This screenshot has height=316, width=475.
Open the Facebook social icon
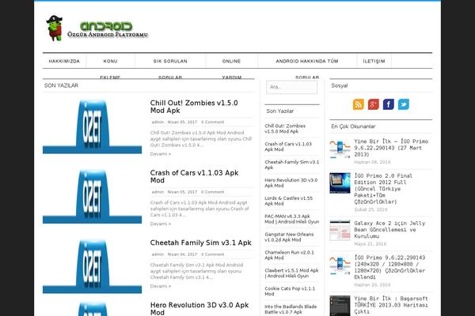click(x=389, y=104)
